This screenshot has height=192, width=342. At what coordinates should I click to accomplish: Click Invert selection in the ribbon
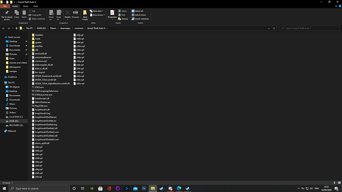[x=140, y=19]
